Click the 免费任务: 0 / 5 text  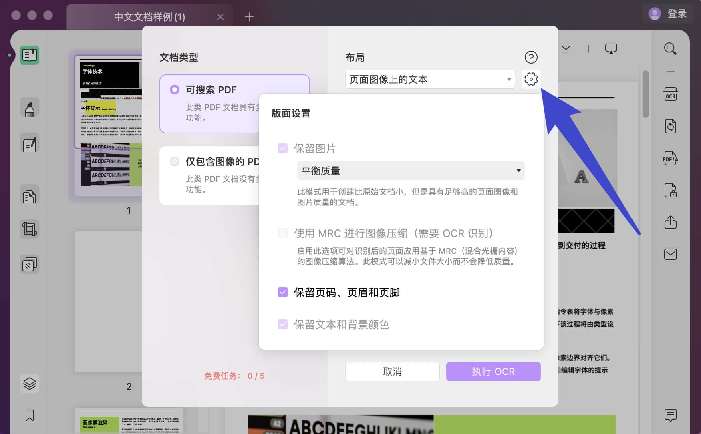pyautogui.click(x=234, y=376)
